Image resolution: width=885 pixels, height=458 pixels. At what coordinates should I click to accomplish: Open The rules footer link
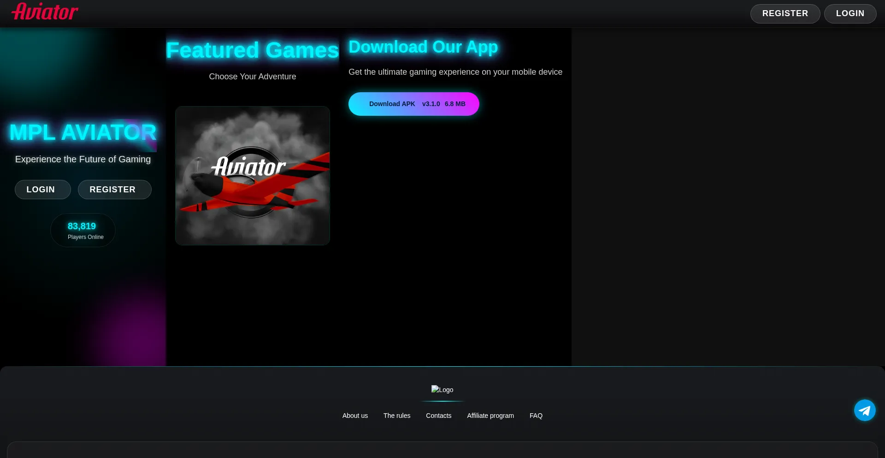(x=396, y=416)
